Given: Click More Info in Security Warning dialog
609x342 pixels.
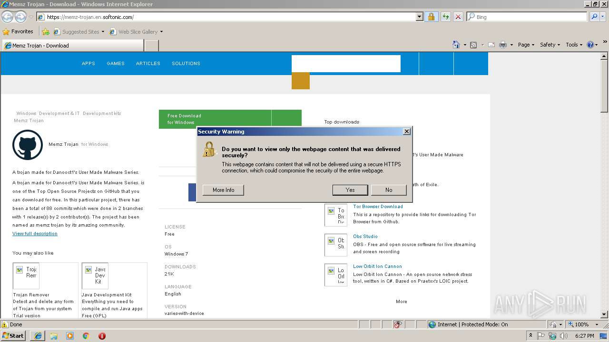Looking at the screenshot, I should click(x=223, y=190).
